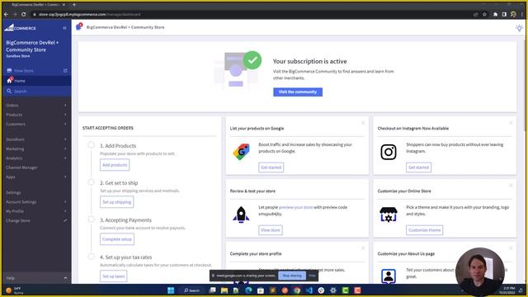Viewport: 528px width, 297px height.
Task: Open Microsoft Edge from taskbar
Action: tap(248, 290)
